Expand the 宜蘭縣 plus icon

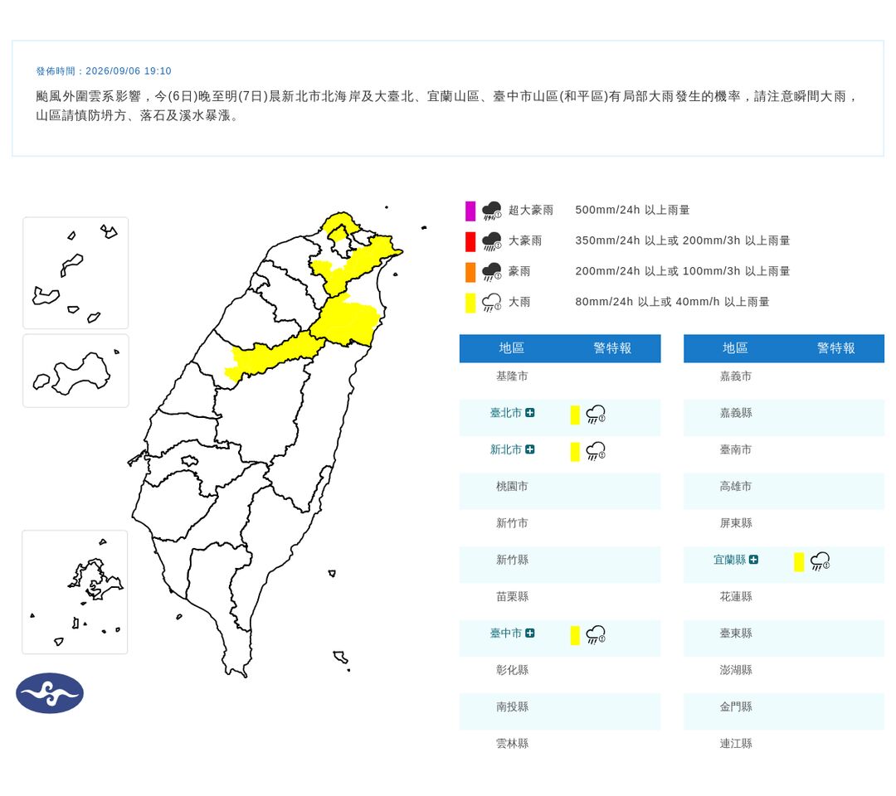pyautogui.click(x=753, y=560)
